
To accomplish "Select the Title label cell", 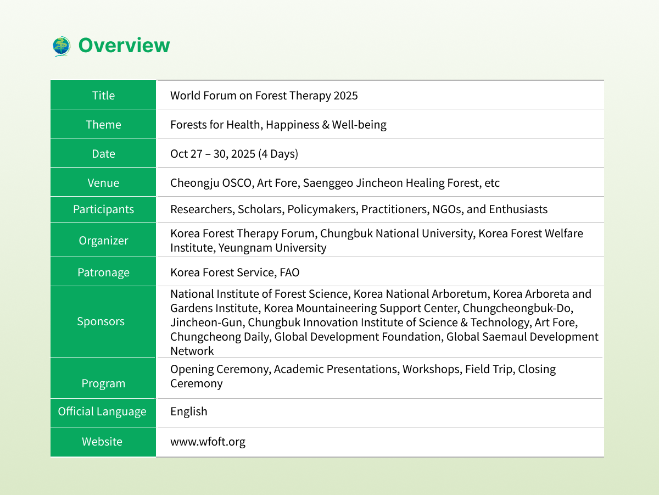I will pyautogui.click(x=103, y=95).
